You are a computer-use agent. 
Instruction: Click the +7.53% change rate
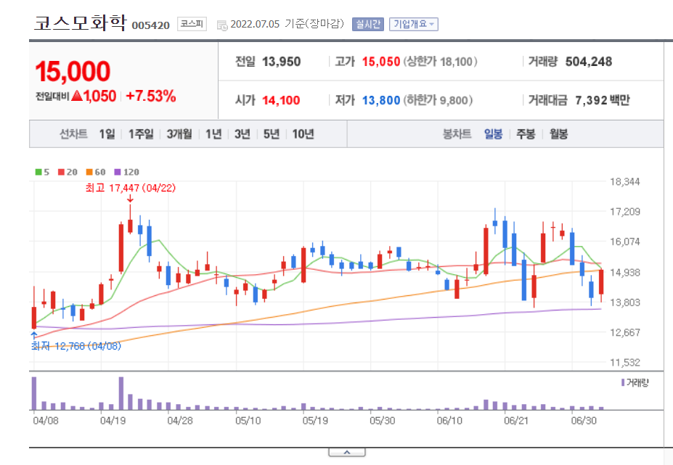pyautogui.click(x=151, y=96)
